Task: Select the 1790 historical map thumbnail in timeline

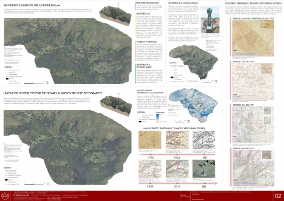Action: pyautogui.click(x=150, y=140)
